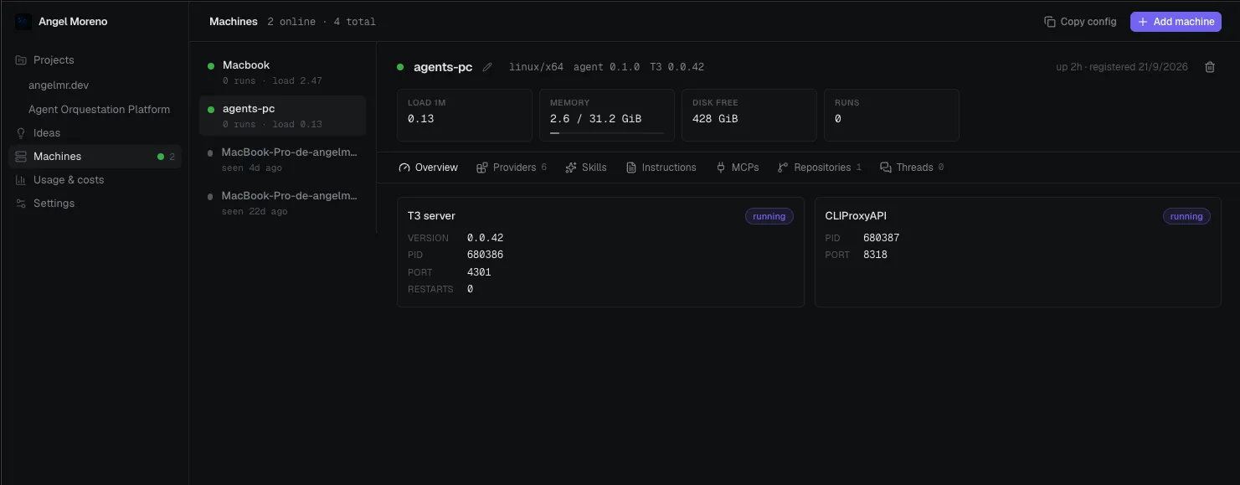
Task: Click the Settings sliders icon
Action: (21, 204)
